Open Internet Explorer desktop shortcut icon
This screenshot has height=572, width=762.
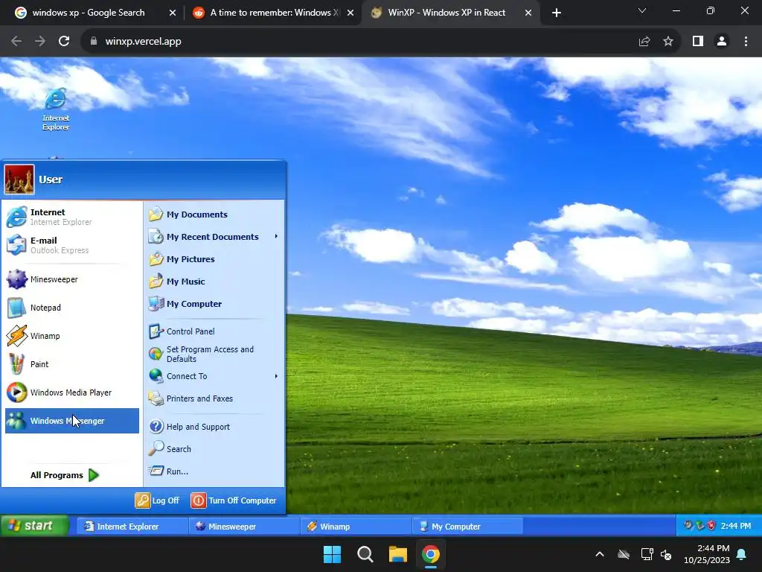[55, 110]
